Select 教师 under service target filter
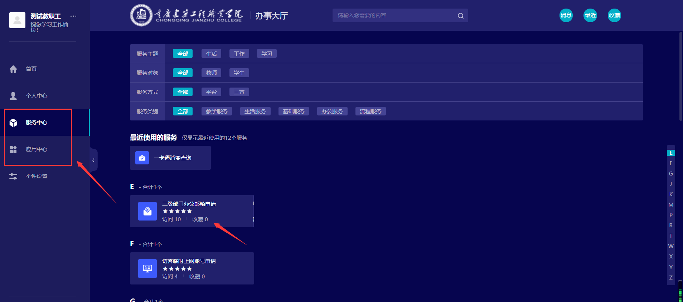The image size is (683, 302). point(211,73)
